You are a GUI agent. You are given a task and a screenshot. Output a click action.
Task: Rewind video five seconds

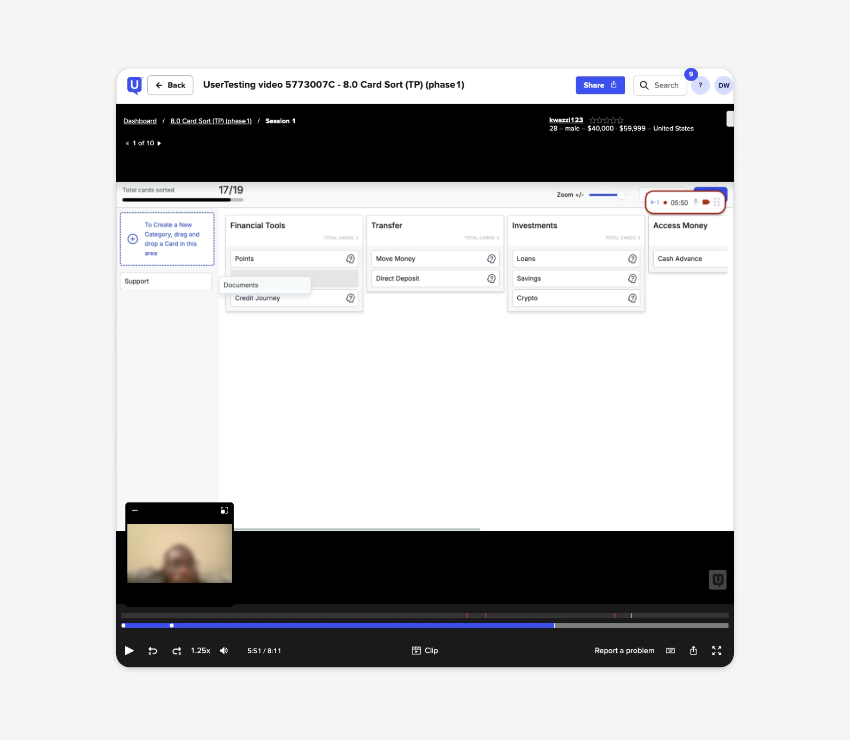coord(153,651)
